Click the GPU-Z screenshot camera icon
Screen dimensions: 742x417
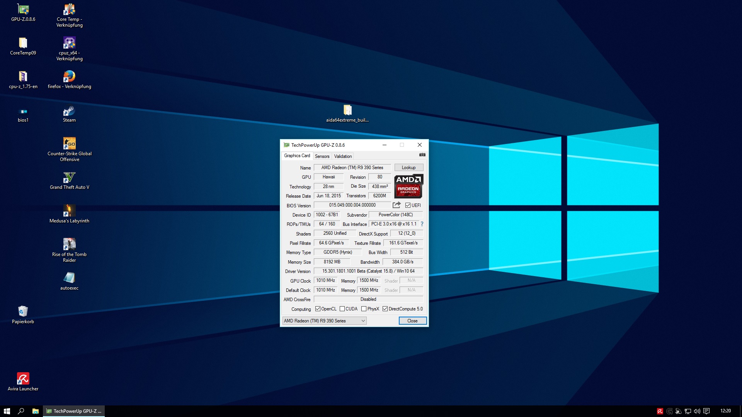(422, 155)
